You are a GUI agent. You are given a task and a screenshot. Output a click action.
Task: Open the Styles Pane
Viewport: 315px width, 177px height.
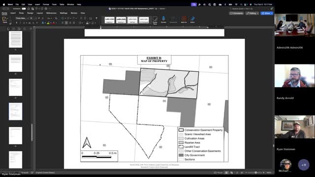pyautogui.click(x=155, y=20)
